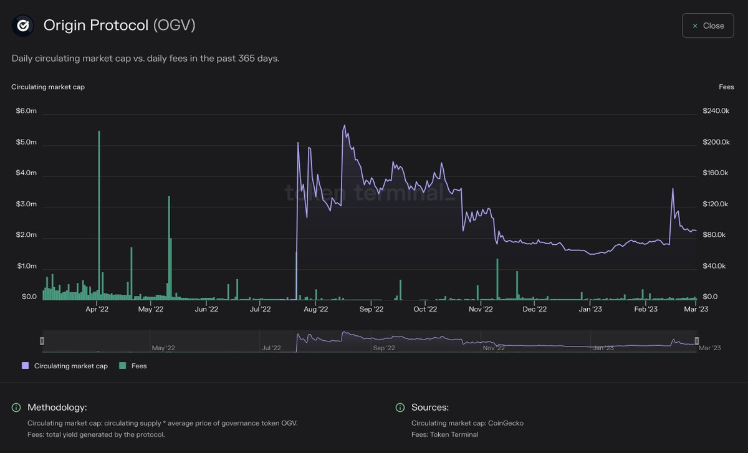
Task: Click the Origin Protocol logo icon
Action: (23, 26)
